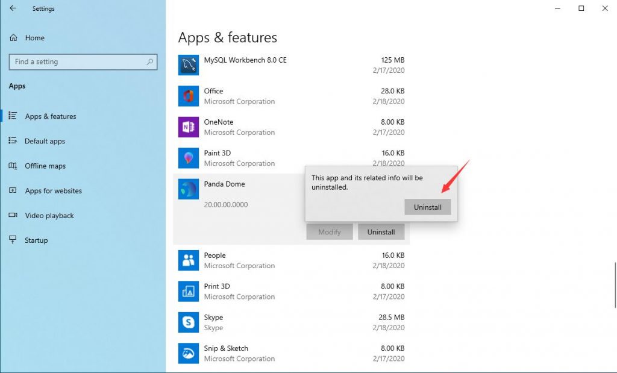Screen dimensions: 617x373
Task: Select Apps & features menu item
Action: coord(51,116)
